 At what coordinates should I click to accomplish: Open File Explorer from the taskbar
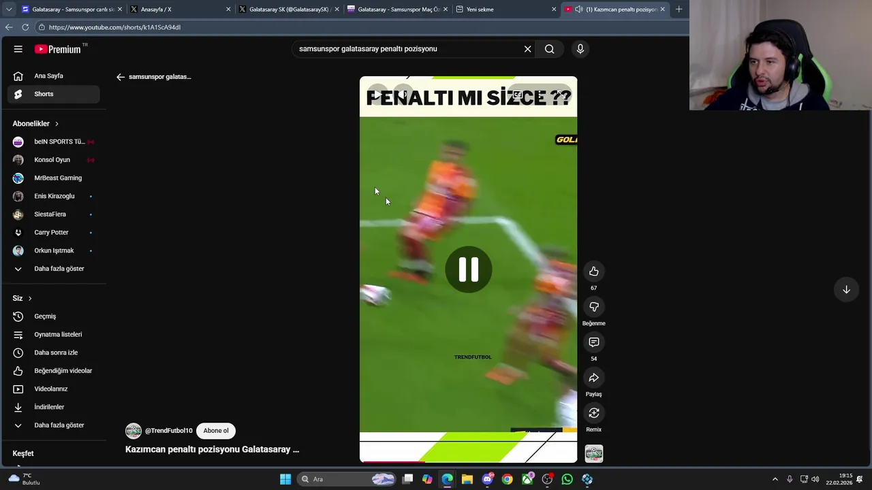467,479
